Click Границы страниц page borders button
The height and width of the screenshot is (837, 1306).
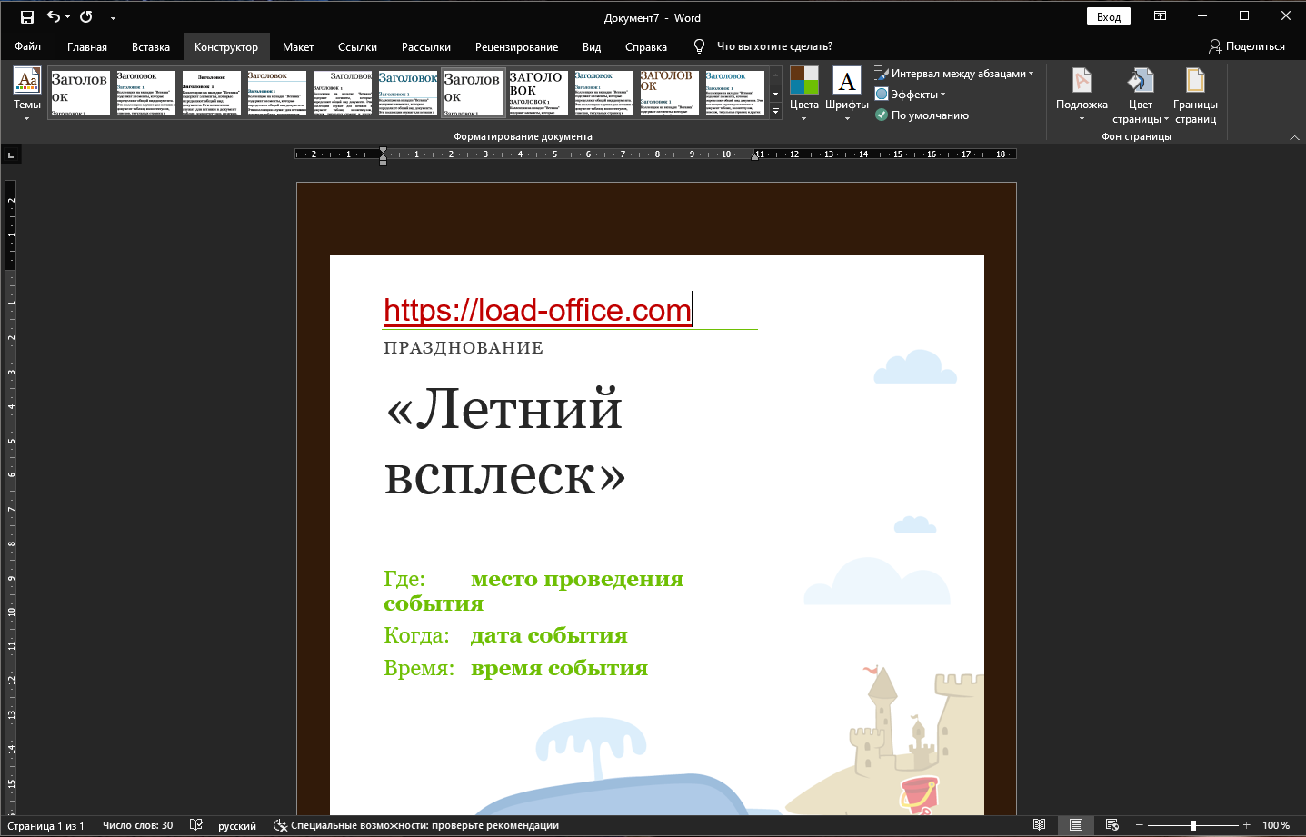point(1195,95)
